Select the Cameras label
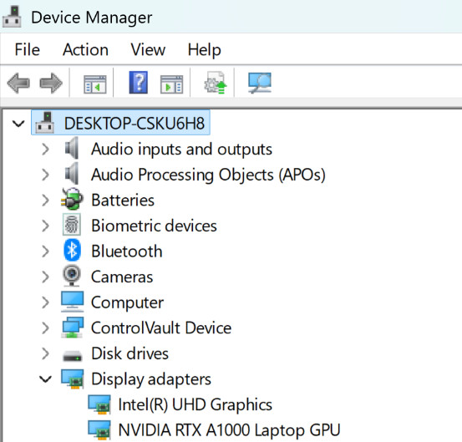 click(122, 277)
